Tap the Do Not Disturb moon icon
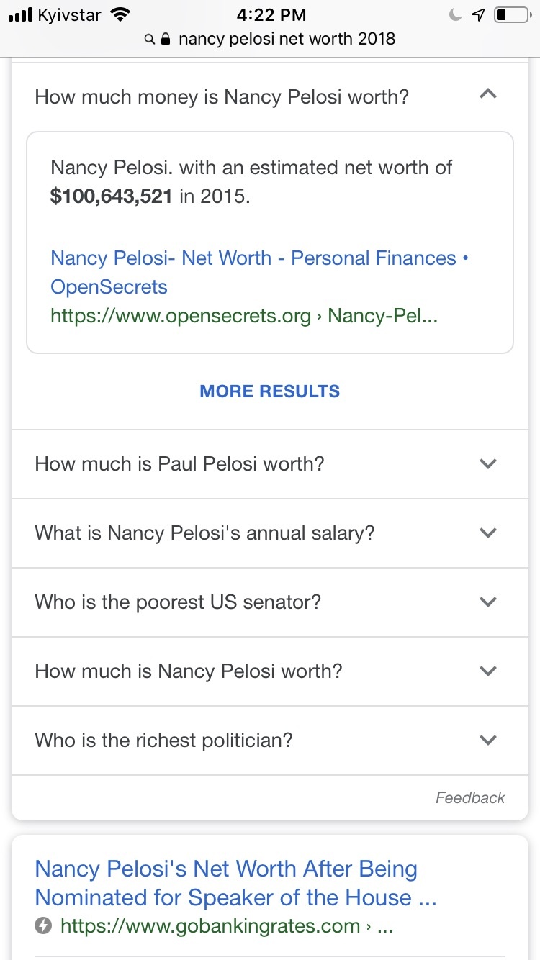Viewport: 540px width, 960px height. (454, 14)
